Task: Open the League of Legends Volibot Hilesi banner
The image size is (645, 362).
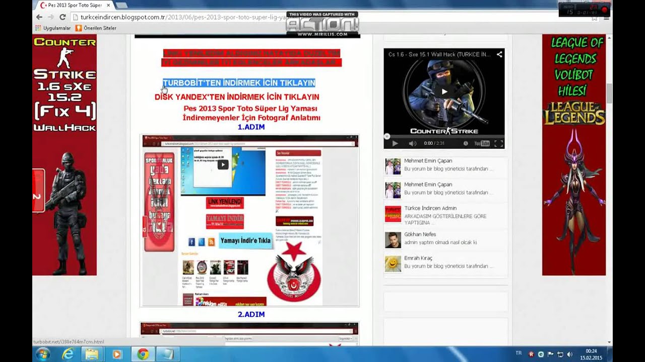Action: click(574, 155)
